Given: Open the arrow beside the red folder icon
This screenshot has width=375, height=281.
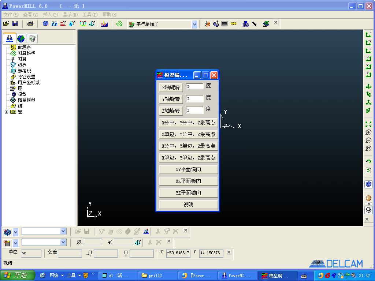Looking at the screenshot, I should pyautogui.click(x=15, y=243).
